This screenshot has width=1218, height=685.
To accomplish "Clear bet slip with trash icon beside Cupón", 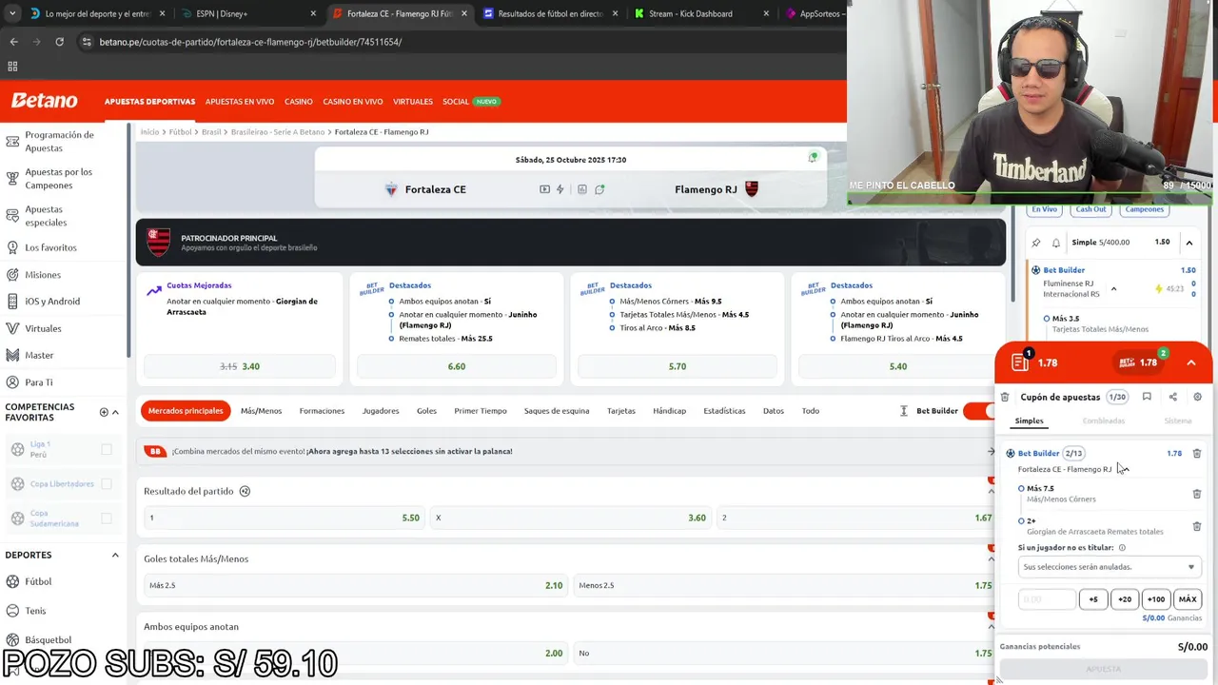I will (1005, 398).
